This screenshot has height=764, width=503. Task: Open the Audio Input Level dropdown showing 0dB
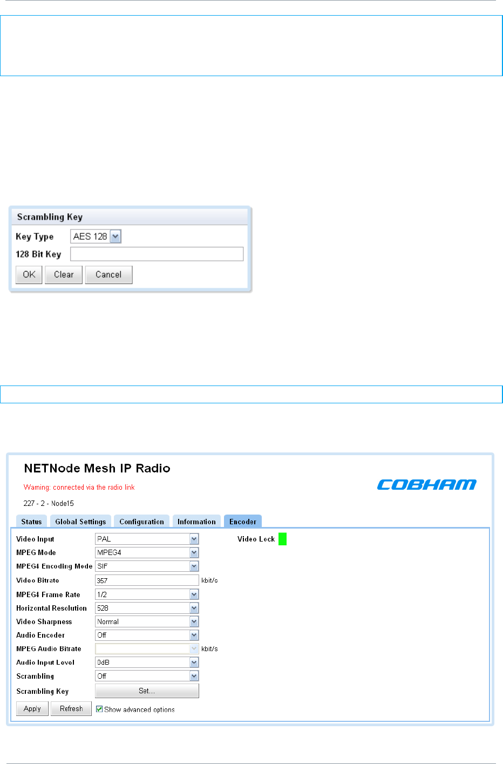pos(147,662)
